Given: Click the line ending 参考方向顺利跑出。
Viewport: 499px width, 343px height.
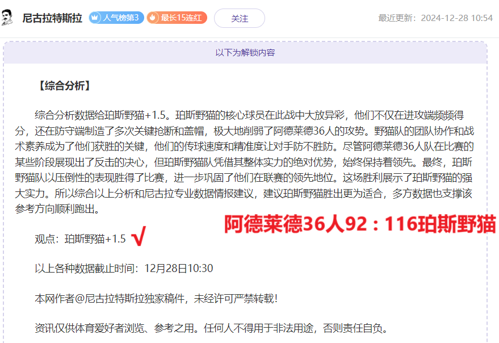Looking at the screenshot, I should 57,209.
